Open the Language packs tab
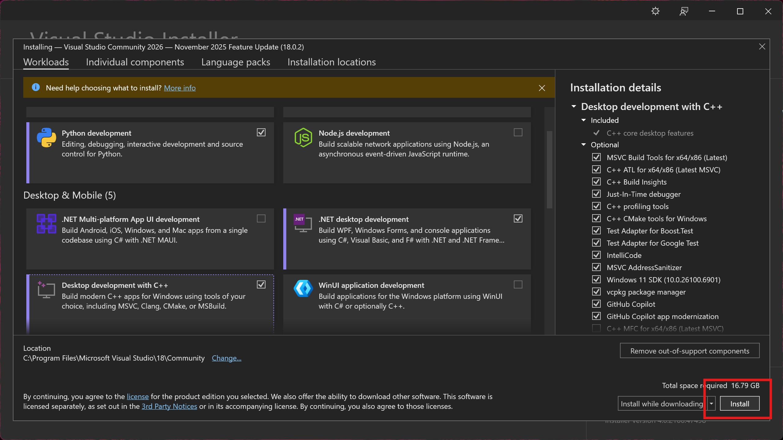This screenshot has width=783, height=440. coord(236,62)
